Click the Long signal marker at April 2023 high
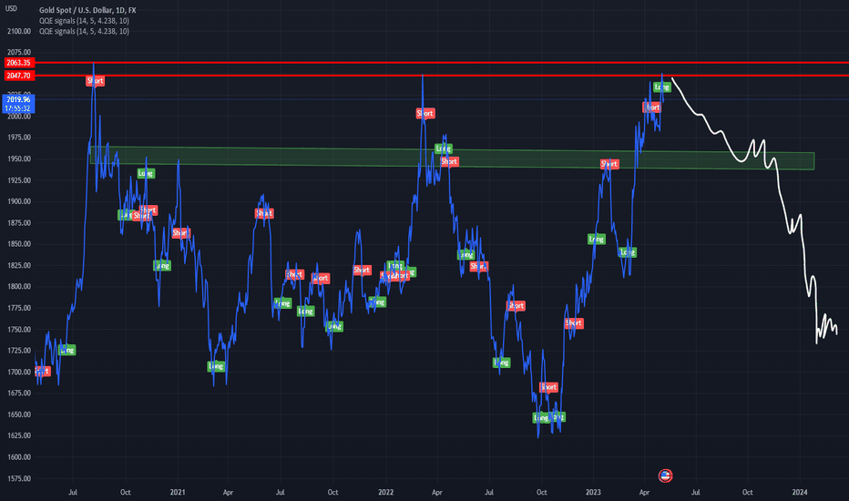 click(662, 87)
